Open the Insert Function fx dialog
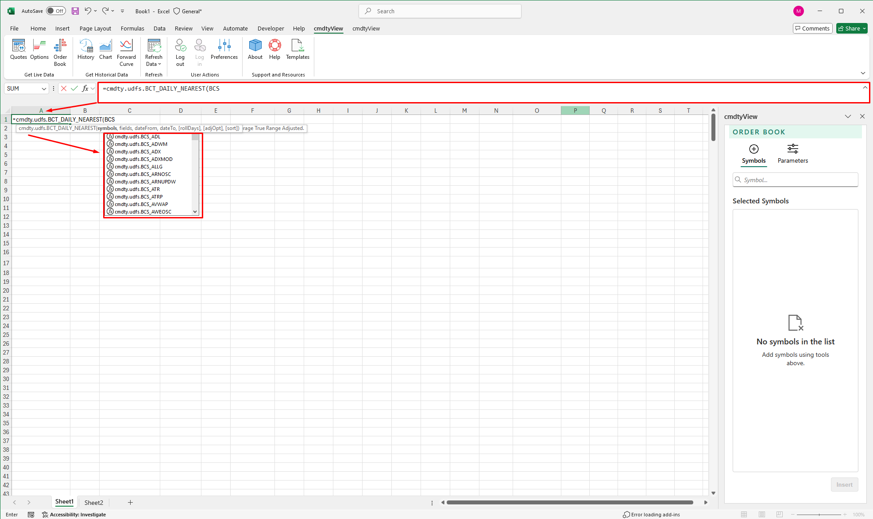The width and height of the screenshot is (873, 519). click(x=85, y=88)
